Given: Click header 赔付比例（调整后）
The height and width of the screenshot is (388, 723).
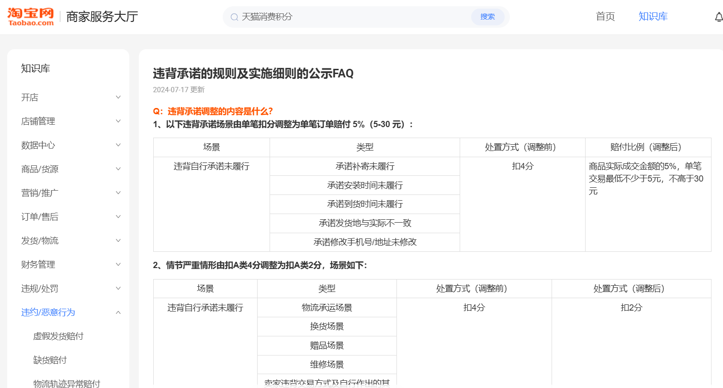Looking at the screenshot, I should (x=648, y=148).
